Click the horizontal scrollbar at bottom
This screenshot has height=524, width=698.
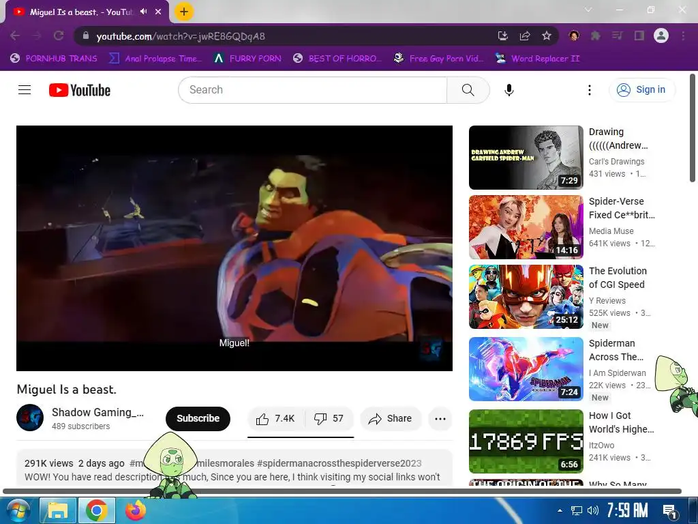click(342, 491)
